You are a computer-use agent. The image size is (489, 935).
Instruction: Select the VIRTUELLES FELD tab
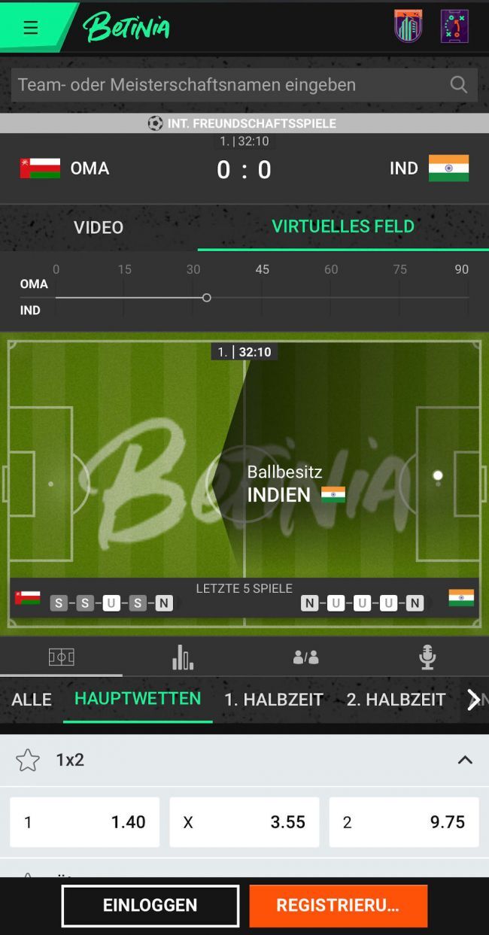point(343,226)
